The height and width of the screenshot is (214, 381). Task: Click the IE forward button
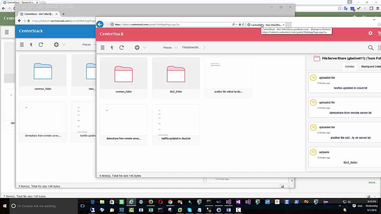click(107, 24)
